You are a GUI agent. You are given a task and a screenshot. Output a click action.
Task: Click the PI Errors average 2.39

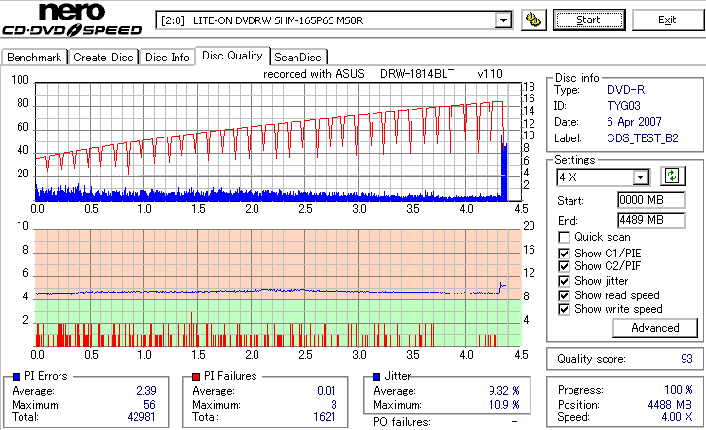pos(146,391)
